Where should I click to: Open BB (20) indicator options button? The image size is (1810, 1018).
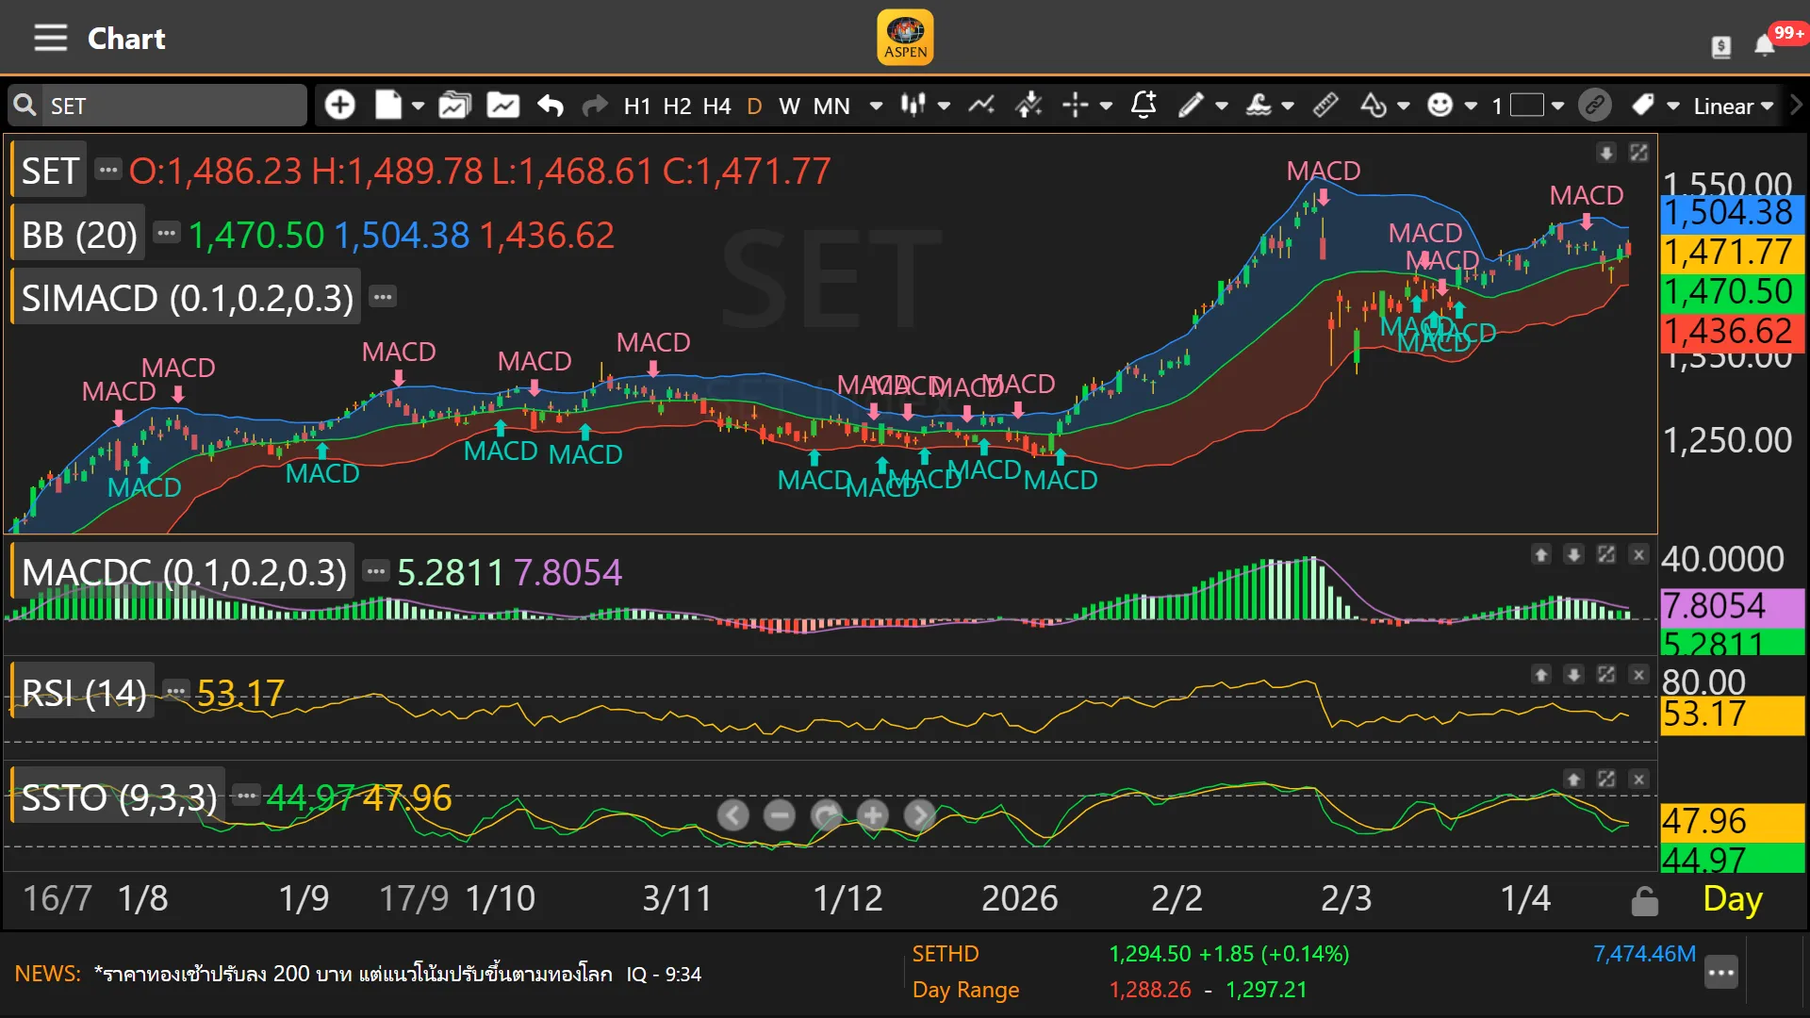click(167, 233)
